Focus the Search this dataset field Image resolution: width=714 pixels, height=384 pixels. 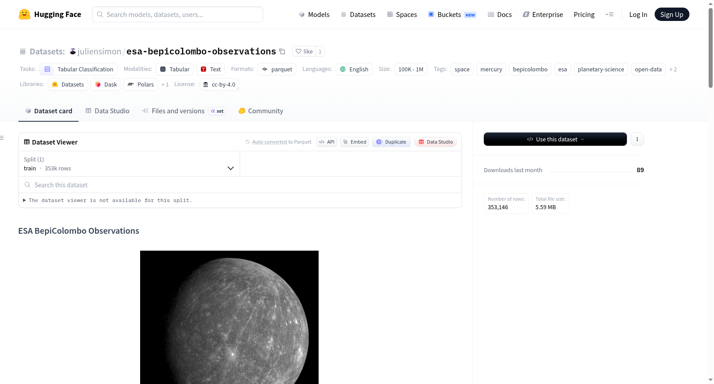click(x=240, y=185)
